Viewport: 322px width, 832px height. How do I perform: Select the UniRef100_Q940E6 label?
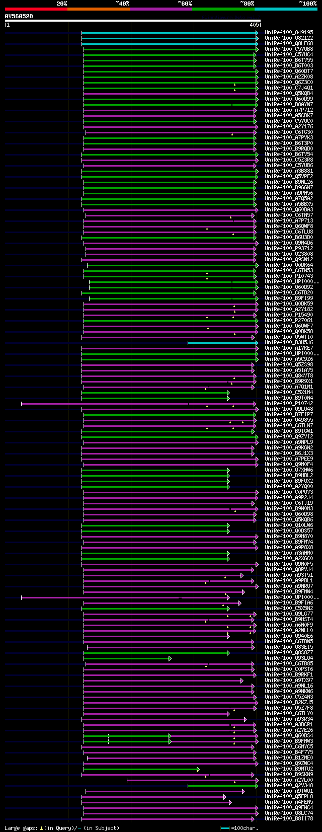coord(289,636)
